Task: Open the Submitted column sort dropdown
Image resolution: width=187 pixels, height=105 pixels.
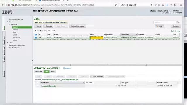Action: [x=136, y=34]
